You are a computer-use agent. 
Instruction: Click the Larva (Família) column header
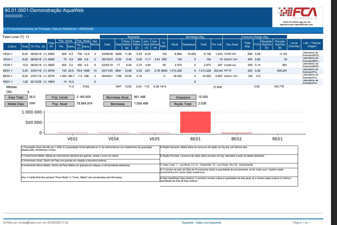tap(294, 44)
